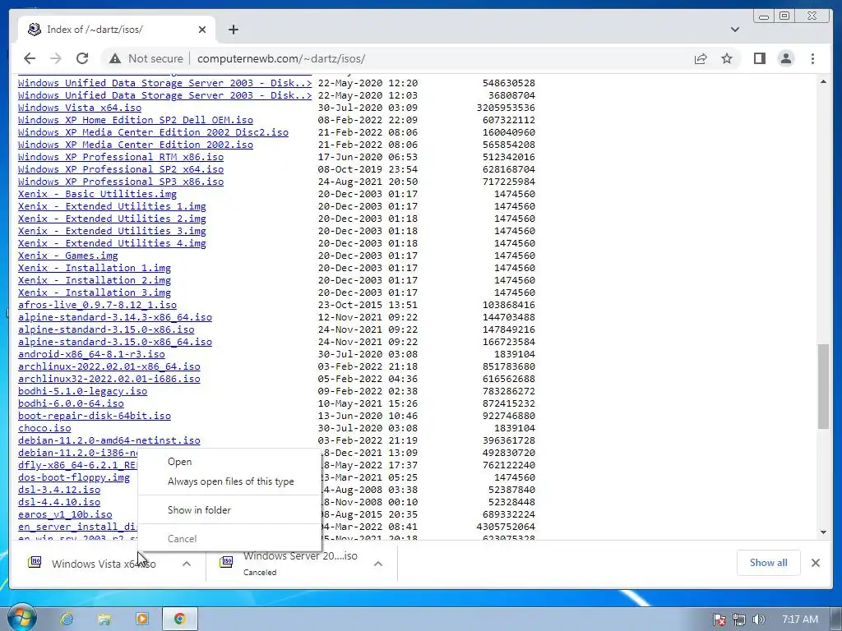Reload the current page
The height and width of the screenshot is (631, 842).
coord(82,58)
